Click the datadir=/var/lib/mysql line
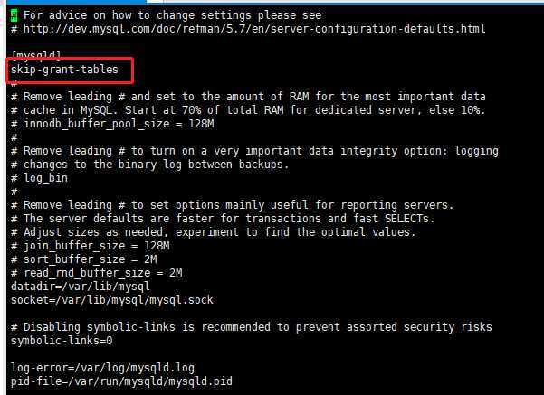544x395 pixels. pos(81,287)
